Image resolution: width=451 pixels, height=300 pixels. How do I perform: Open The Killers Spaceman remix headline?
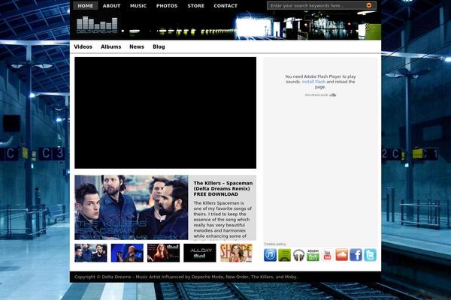(x=223, y=188)
